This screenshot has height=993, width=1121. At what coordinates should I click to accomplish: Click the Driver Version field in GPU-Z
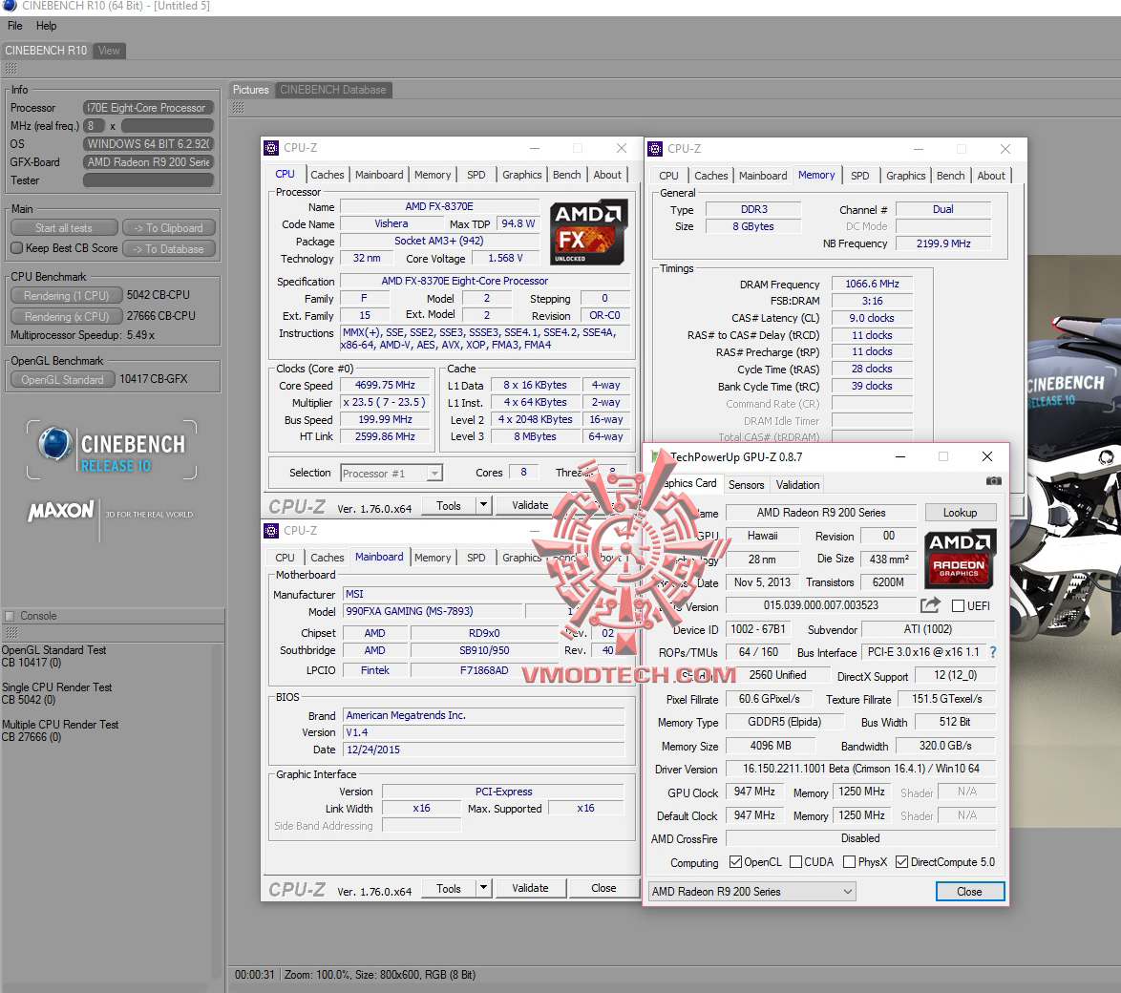[x=860, y=769]
